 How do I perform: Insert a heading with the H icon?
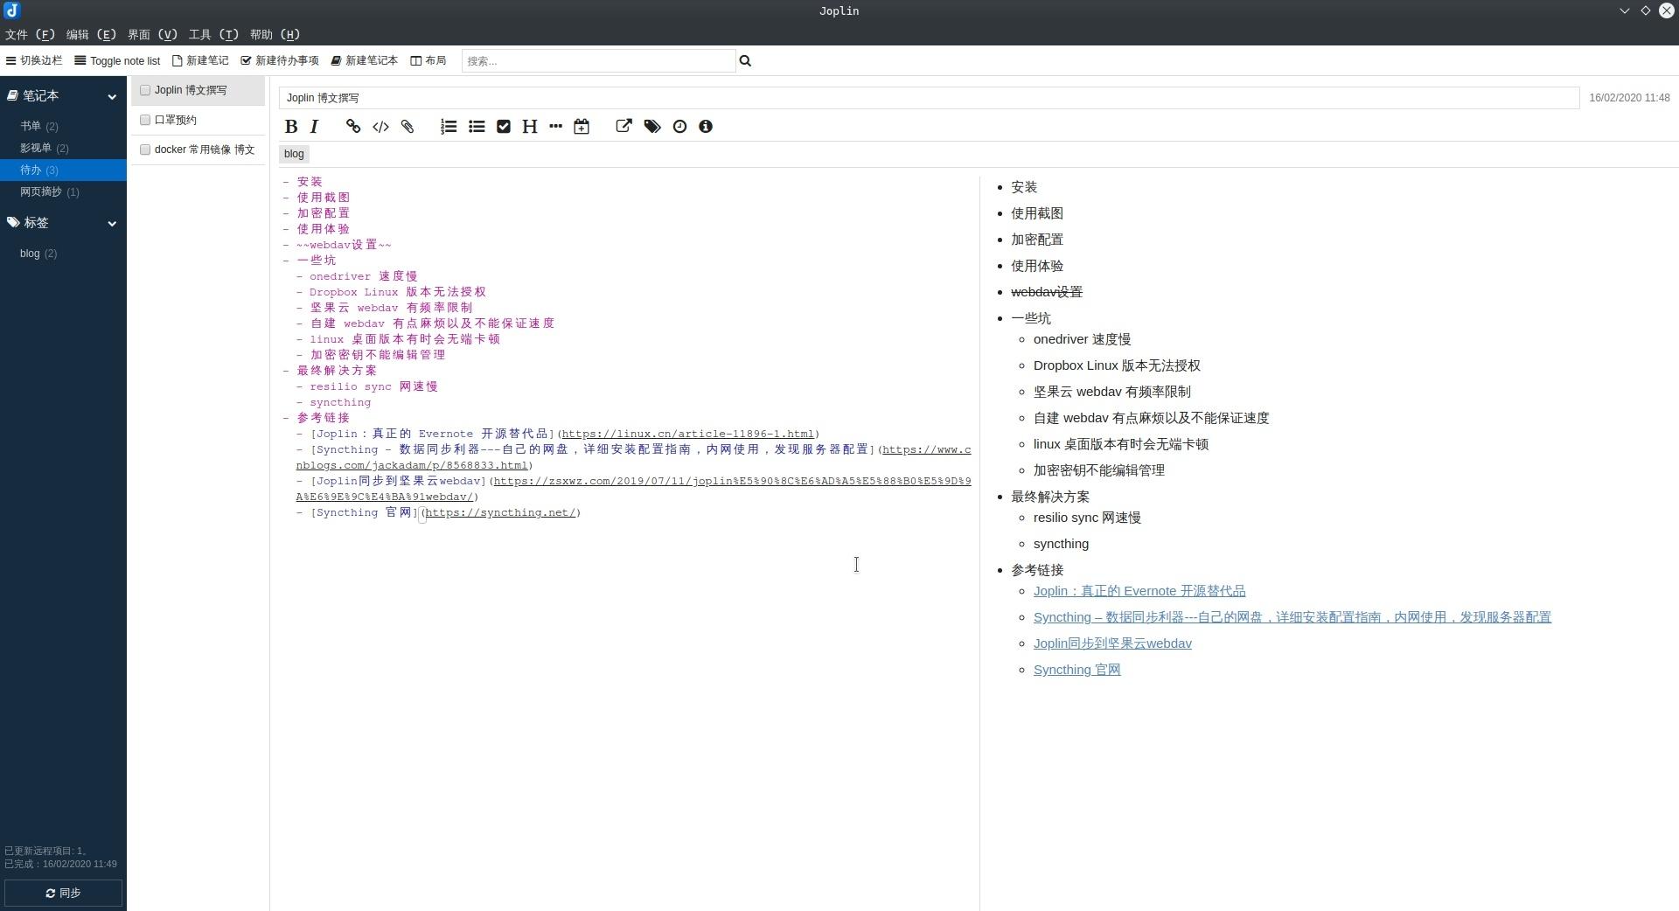[529, 127]
